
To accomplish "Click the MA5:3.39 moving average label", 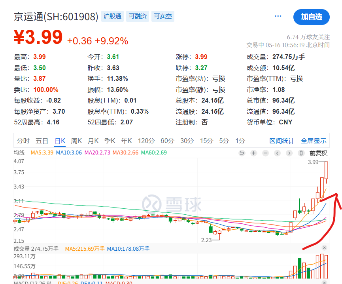I will (42, 152).
